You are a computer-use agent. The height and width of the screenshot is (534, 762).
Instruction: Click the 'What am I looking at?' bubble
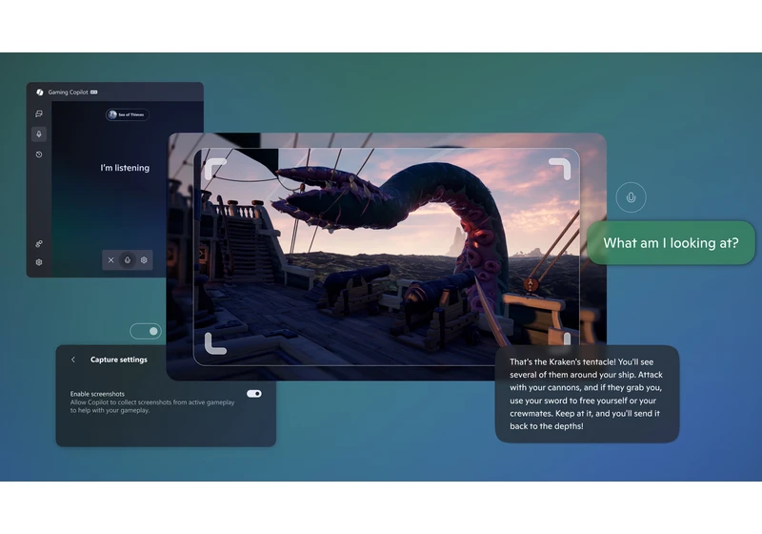[x=672, y=242]
